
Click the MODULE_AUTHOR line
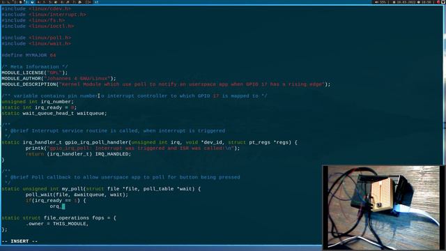pyautogui.click(x=59, y=79)
